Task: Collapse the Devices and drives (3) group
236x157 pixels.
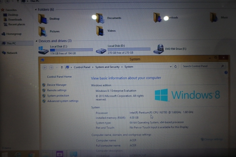Action: (x=36, y=41)
